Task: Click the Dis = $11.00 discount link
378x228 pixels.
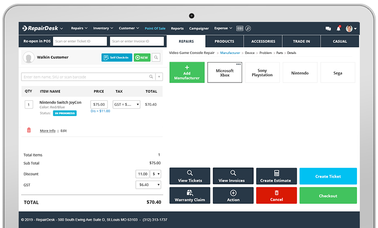Action: coord(100,111)
